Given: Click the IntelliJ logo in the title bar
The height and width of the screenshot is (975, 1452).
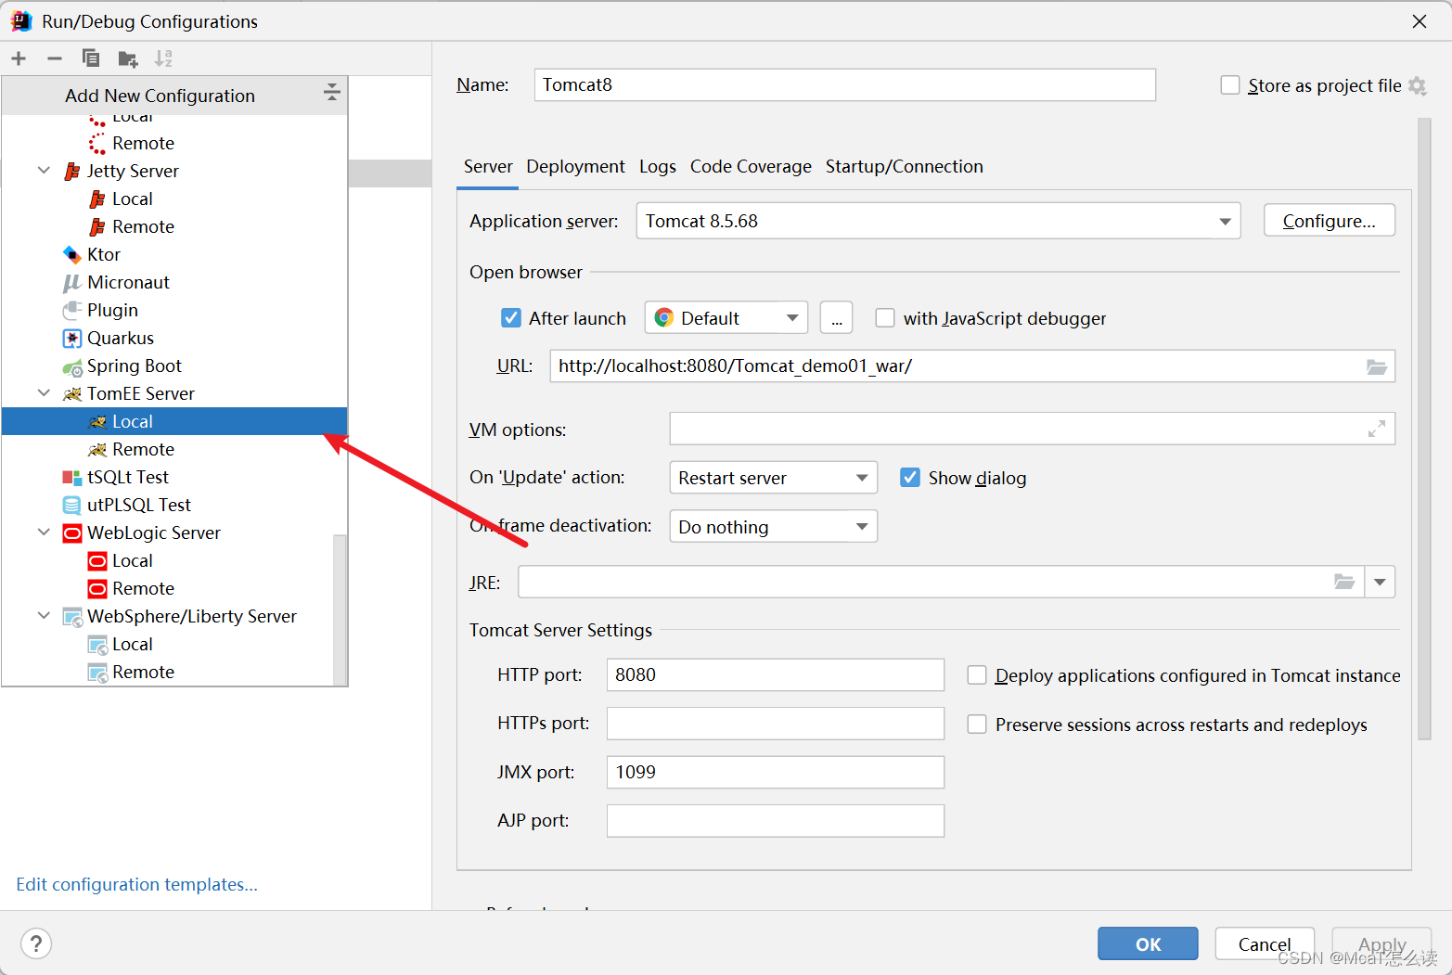Looking at the screenshot, I should tap(21, 21).
